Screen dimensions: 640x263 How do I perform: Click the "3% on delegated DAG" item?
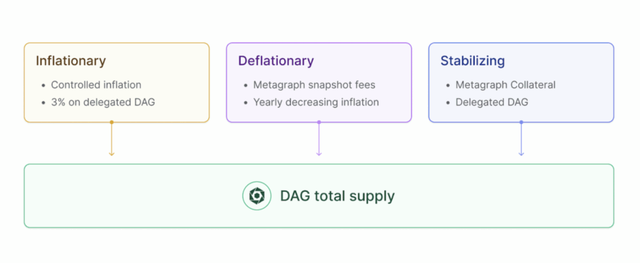[x=103, y=102]
